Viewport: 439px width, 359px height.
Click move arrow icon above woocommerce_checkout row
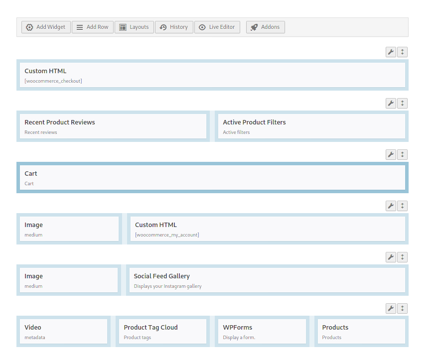403,52
